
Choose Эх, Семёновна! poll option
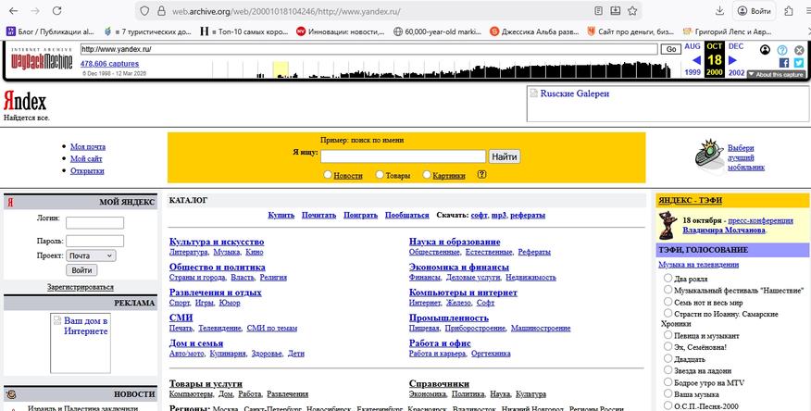668,346
